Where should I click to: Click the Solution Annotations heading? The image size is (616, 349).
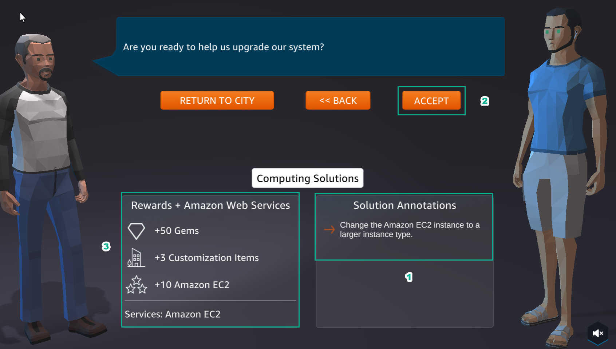point(404,205)
